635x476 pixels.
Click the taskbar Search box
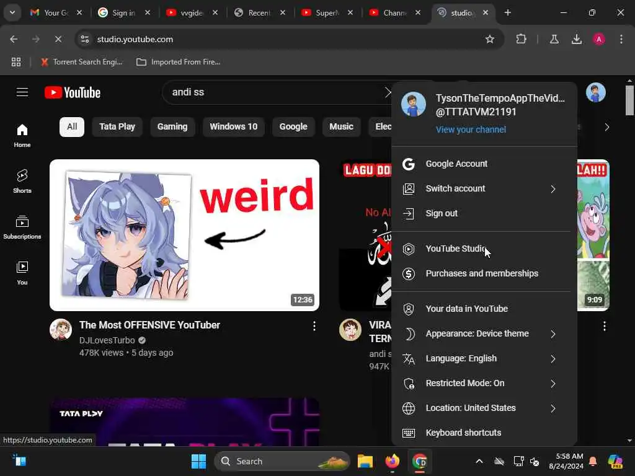(282, 461)
